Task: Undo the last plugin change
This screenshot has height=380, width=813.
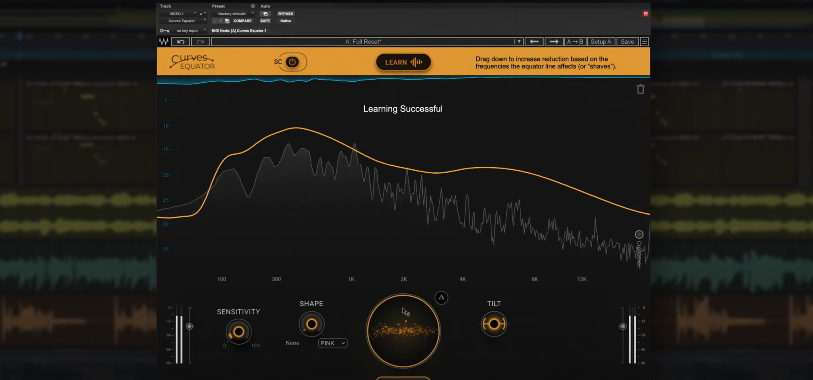Action: pos(180,42)
